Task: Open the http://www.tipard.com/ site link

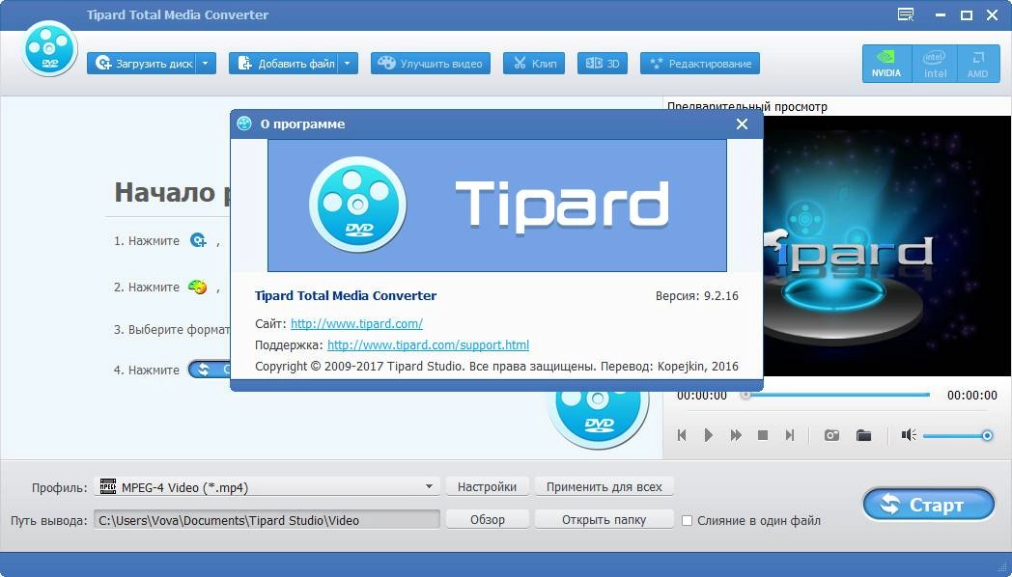Action: (x=356, y=323)
